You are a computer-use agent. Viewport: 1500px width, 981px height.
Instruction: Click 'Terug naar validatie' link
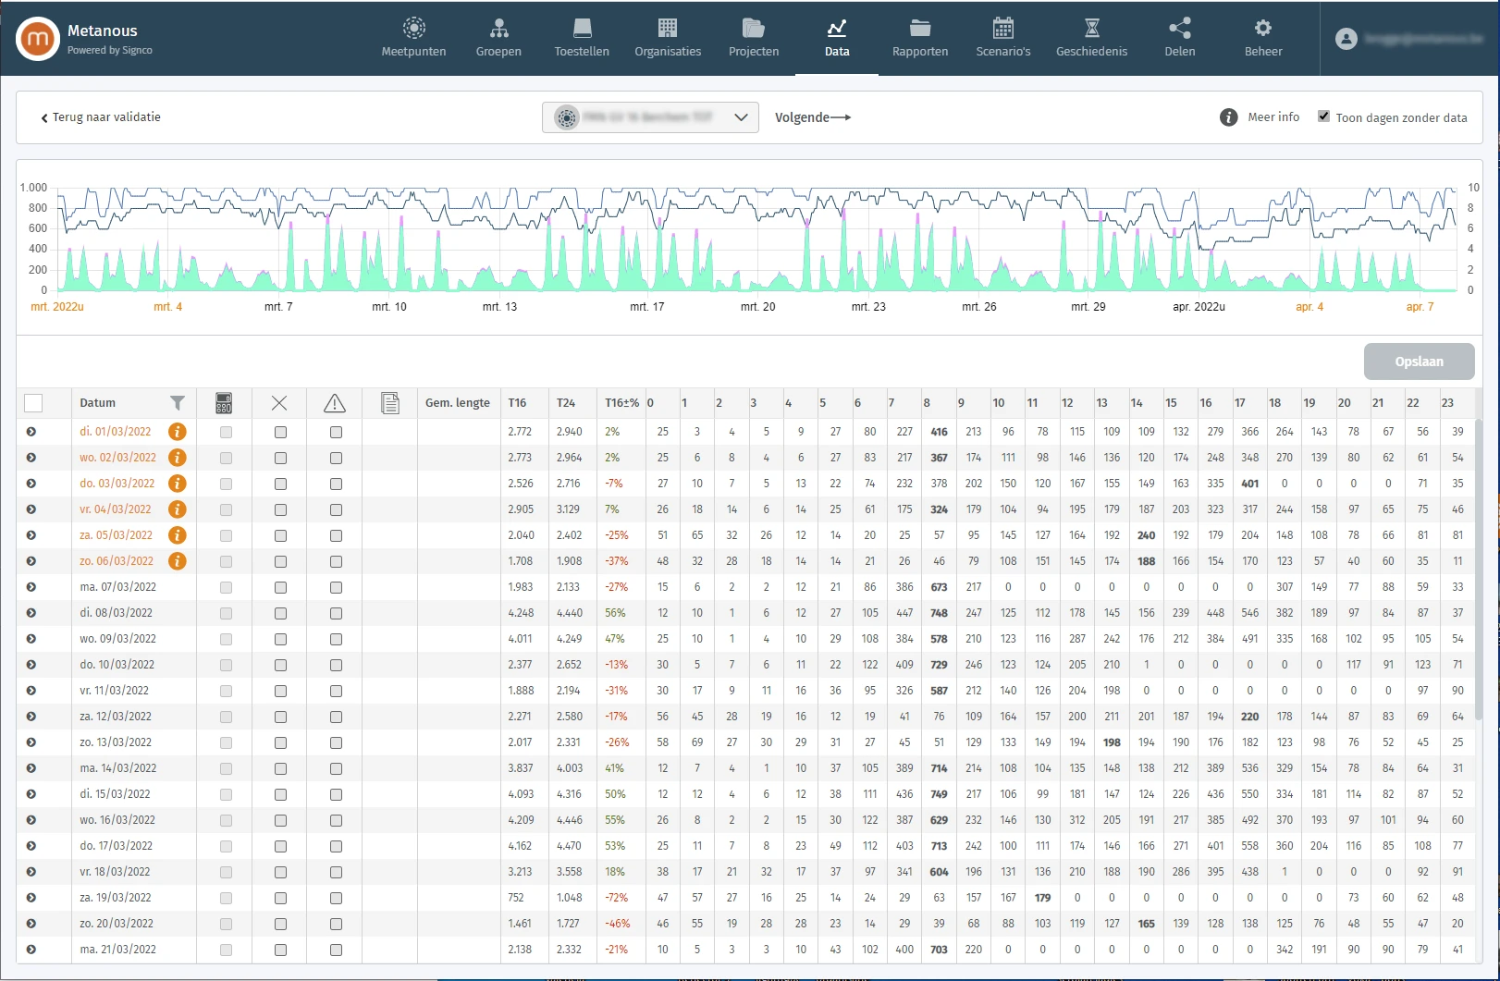click(x=101, y=117)
